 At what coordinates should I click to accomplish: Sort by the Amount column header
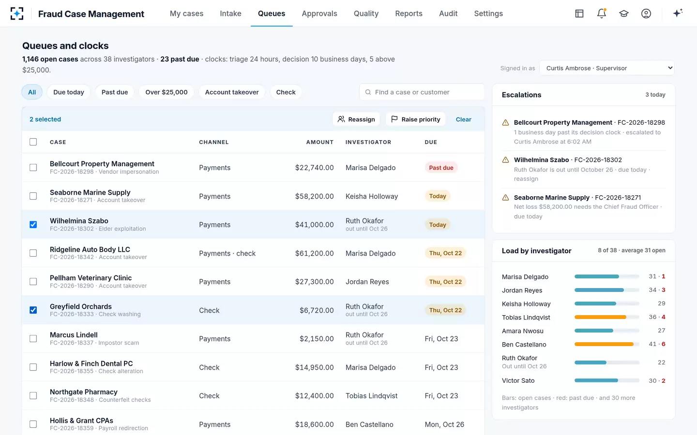tap(320, 142)
